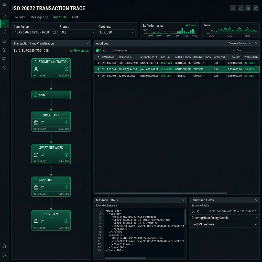Collapse XML line 2 fold arrow

tap(102, 214)
